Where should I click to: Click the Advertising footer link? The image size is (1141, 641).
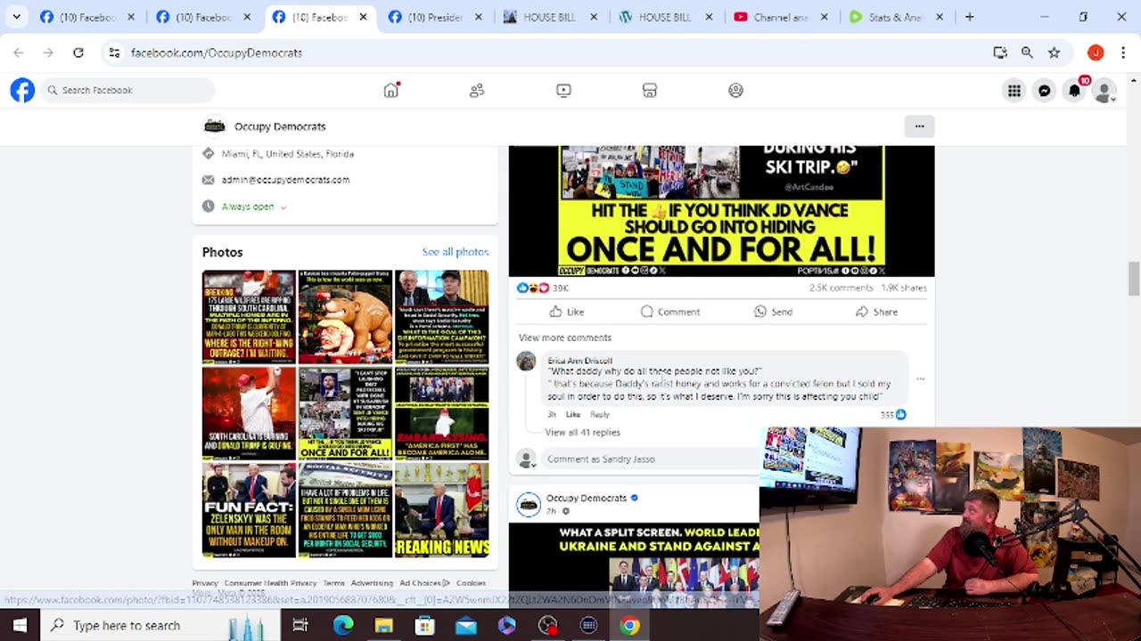click(x=372, y=583)
